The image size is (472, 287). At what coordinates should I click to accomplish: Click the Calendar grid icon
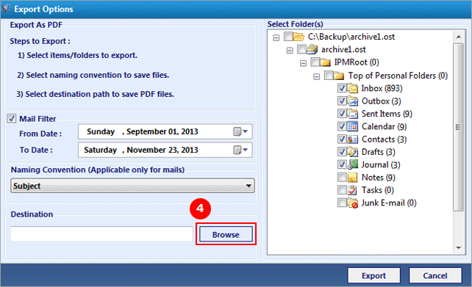(352, 126)
